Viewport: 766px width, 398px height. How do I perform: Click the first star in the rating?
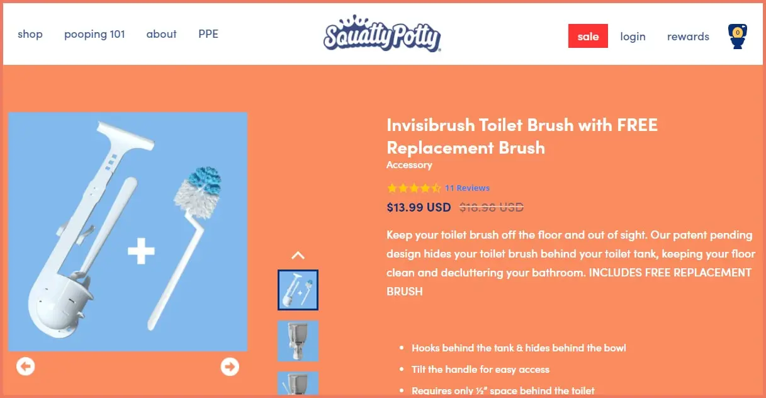pyautogui.click(x=391, y=188)
